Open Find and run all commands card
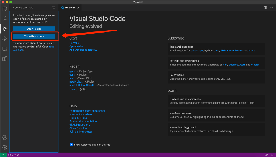This screenshot has width=276, height=157. (x=216, y=101)
